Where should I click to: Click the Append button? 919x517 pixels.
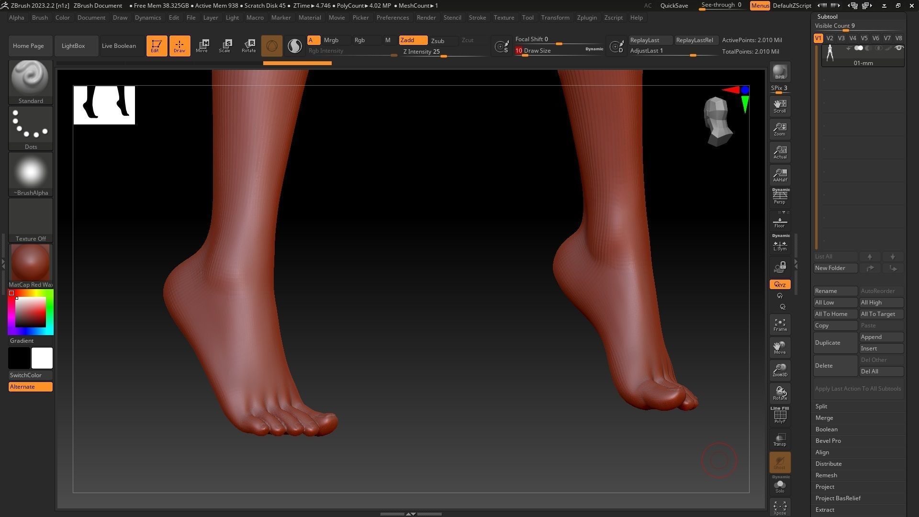(881, 337)
